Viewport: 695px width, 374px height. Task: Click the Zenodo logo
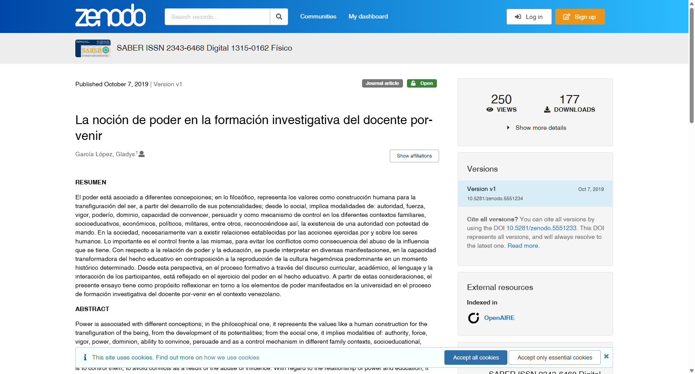click(x=111, y=16)
